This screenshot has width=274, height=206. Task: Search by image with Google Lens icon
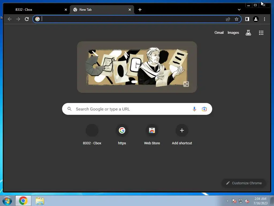[204, 109]
